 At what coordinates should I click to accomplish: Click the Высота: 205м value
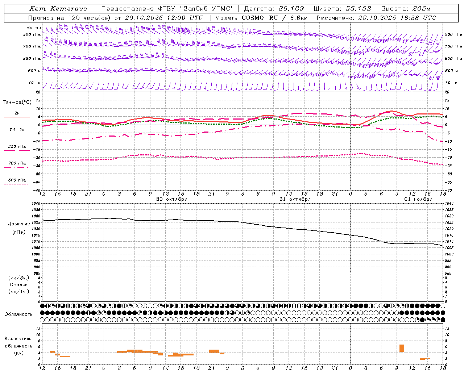(406, 9)
